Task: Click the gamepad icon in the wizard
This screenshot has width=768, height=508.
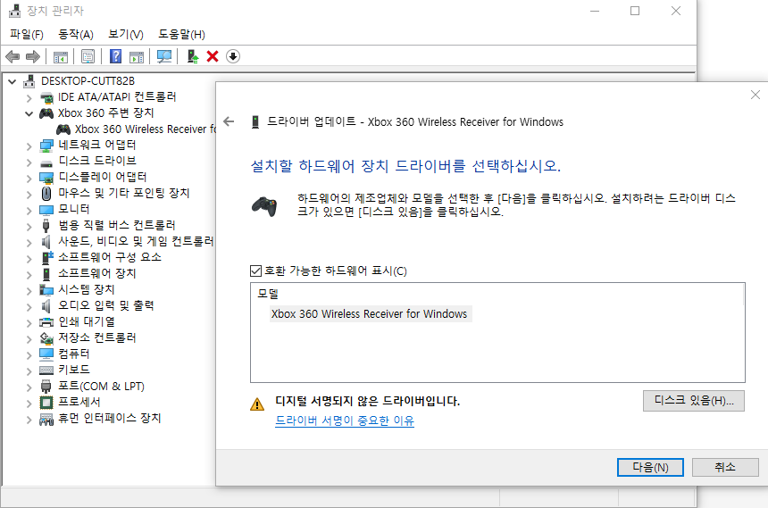Action: tap(264, 206)
